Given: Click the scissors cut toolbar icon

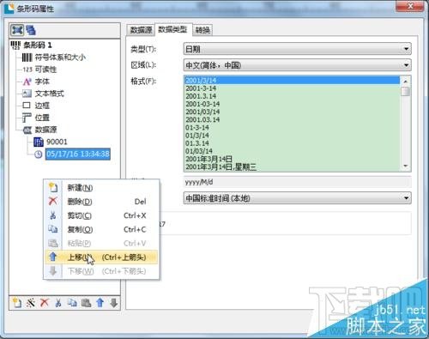Looking at the screenshot, I should (x=58, y=303).
